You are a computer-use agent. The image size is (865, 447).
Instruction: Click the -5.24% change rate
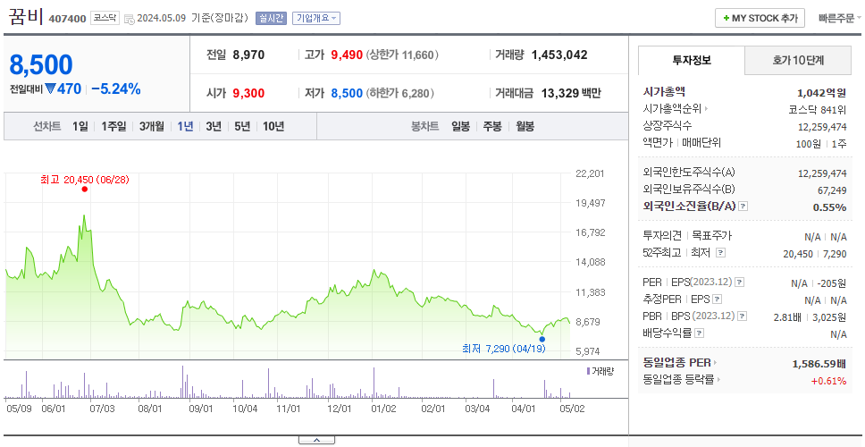[116, 89]
